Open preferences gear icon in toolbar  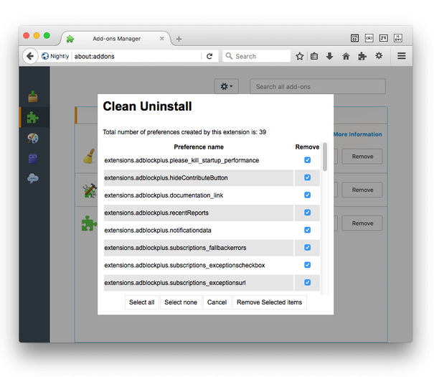tap(379, 56)
